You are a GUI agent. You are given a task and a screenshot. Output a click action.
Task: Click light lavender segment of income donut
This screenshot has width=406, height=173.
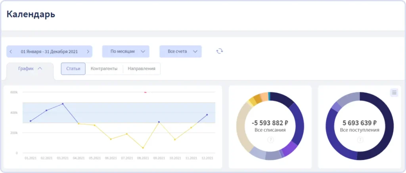349,99
